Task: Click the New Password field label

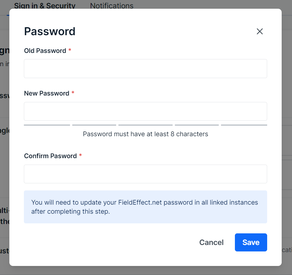Action: tap(46, 93)
